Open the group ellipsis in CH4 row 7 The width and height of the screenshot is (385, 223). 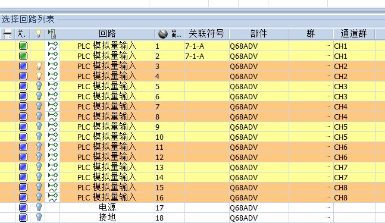coord(328,106)
